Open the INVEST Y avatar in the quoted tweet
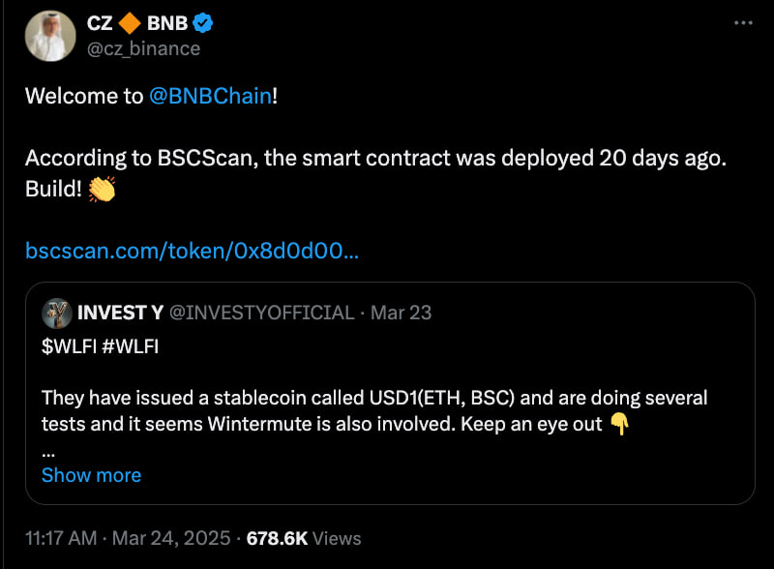The width and height of the screenshot is (774, 569). point(59,313)
